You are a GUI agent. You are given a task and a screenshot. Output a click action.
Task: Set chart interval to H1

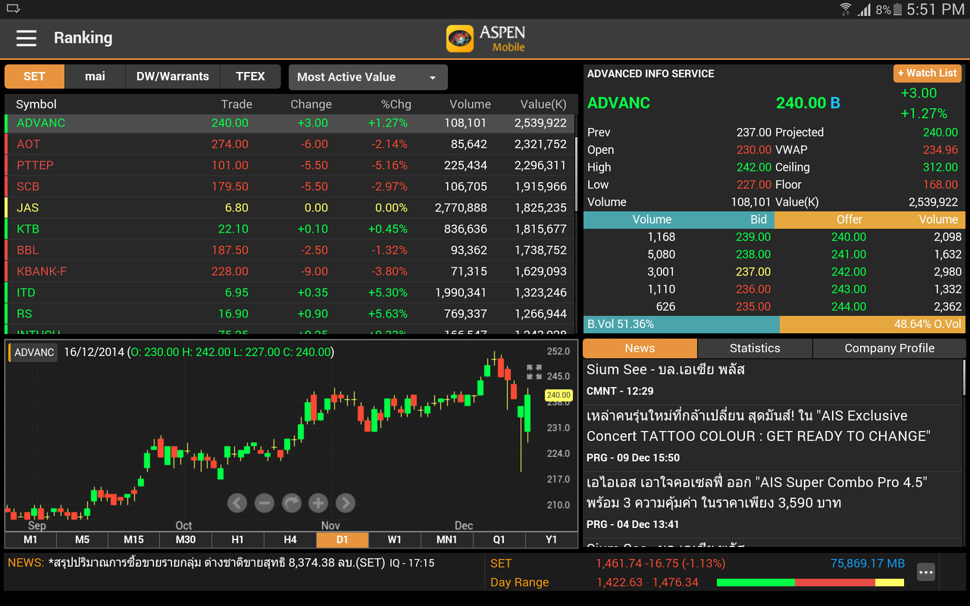pos(238,540)
